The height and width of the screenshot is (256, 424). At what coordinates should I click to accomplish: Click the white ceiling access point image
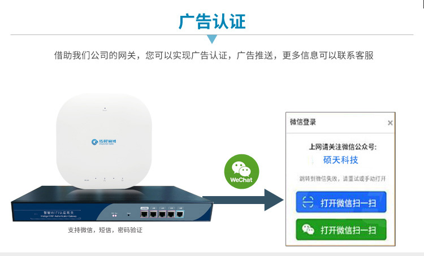tap(104, 141)
